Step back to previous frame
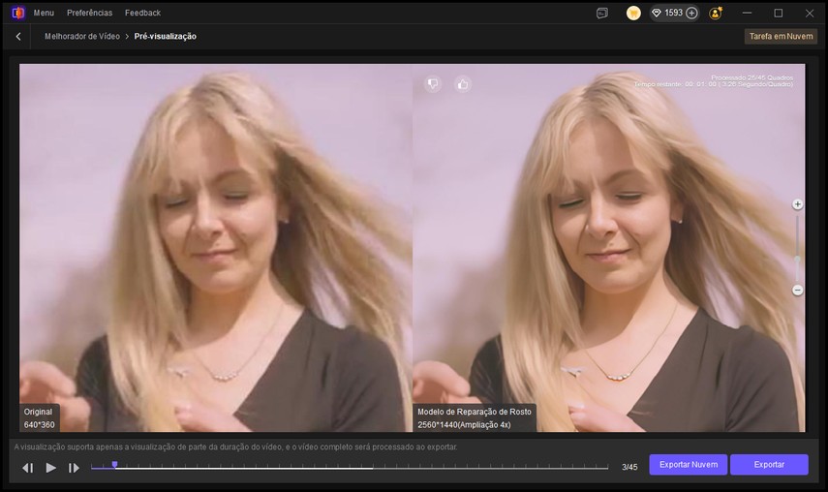The height and width of the screenshot is (492, 828). pos(27,468)
